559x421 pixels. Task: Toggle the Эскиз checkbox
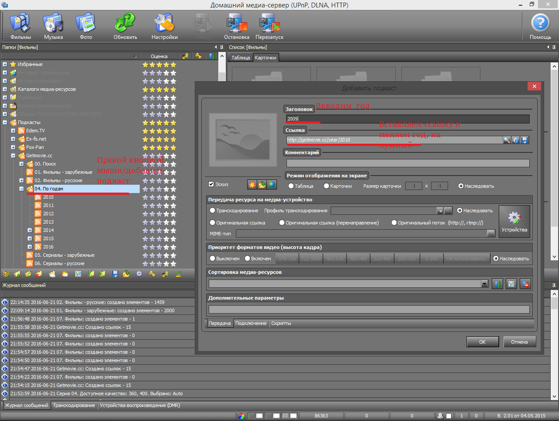[211, 184]
